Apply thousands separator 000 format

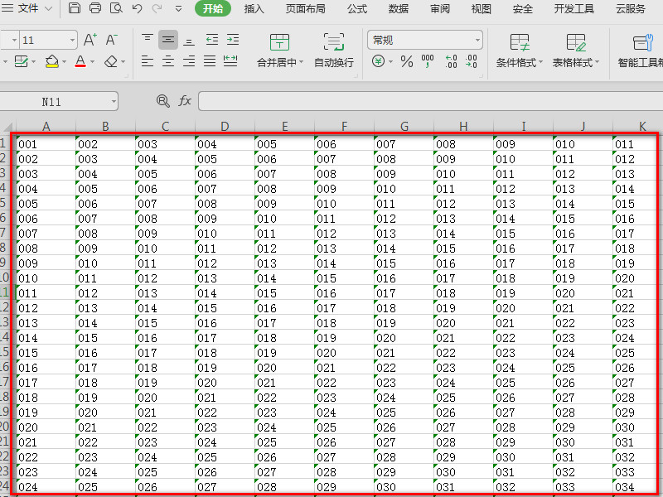click(x=428, y=60)
